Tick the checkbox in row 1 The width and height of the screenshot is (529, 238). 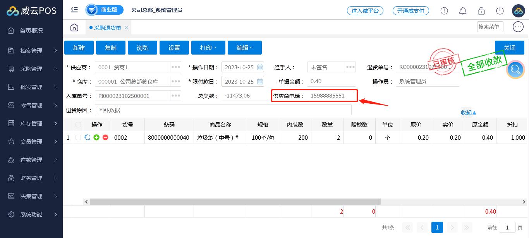pyautogui.click(x=79, y=137)
